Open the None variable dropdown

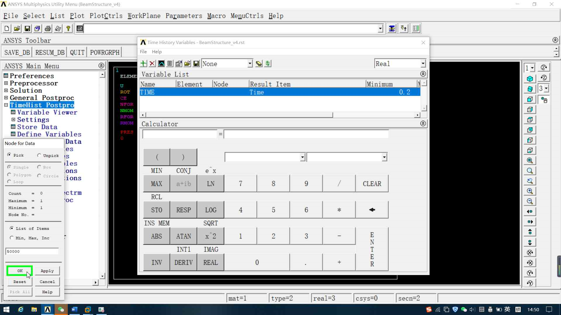pyautogui.click(x=250, y=64)
